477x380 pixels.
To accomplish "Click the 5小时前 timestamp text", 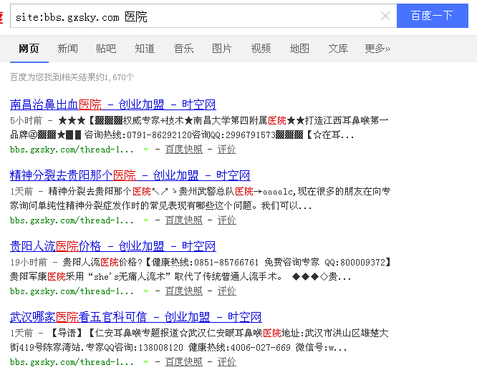I will (26, 121).
